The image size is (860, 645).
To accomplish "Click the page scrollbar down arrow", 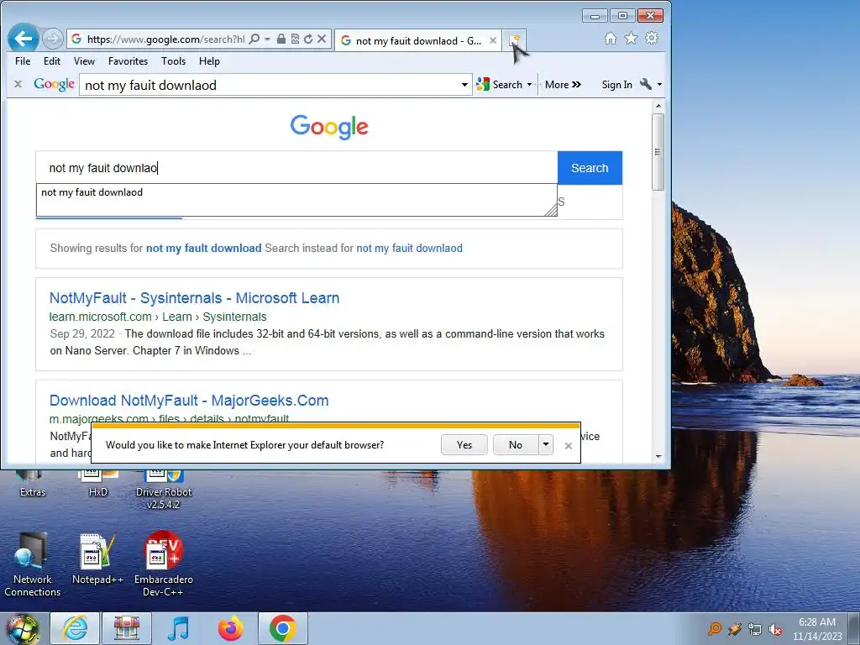I will tap(658, 456).
